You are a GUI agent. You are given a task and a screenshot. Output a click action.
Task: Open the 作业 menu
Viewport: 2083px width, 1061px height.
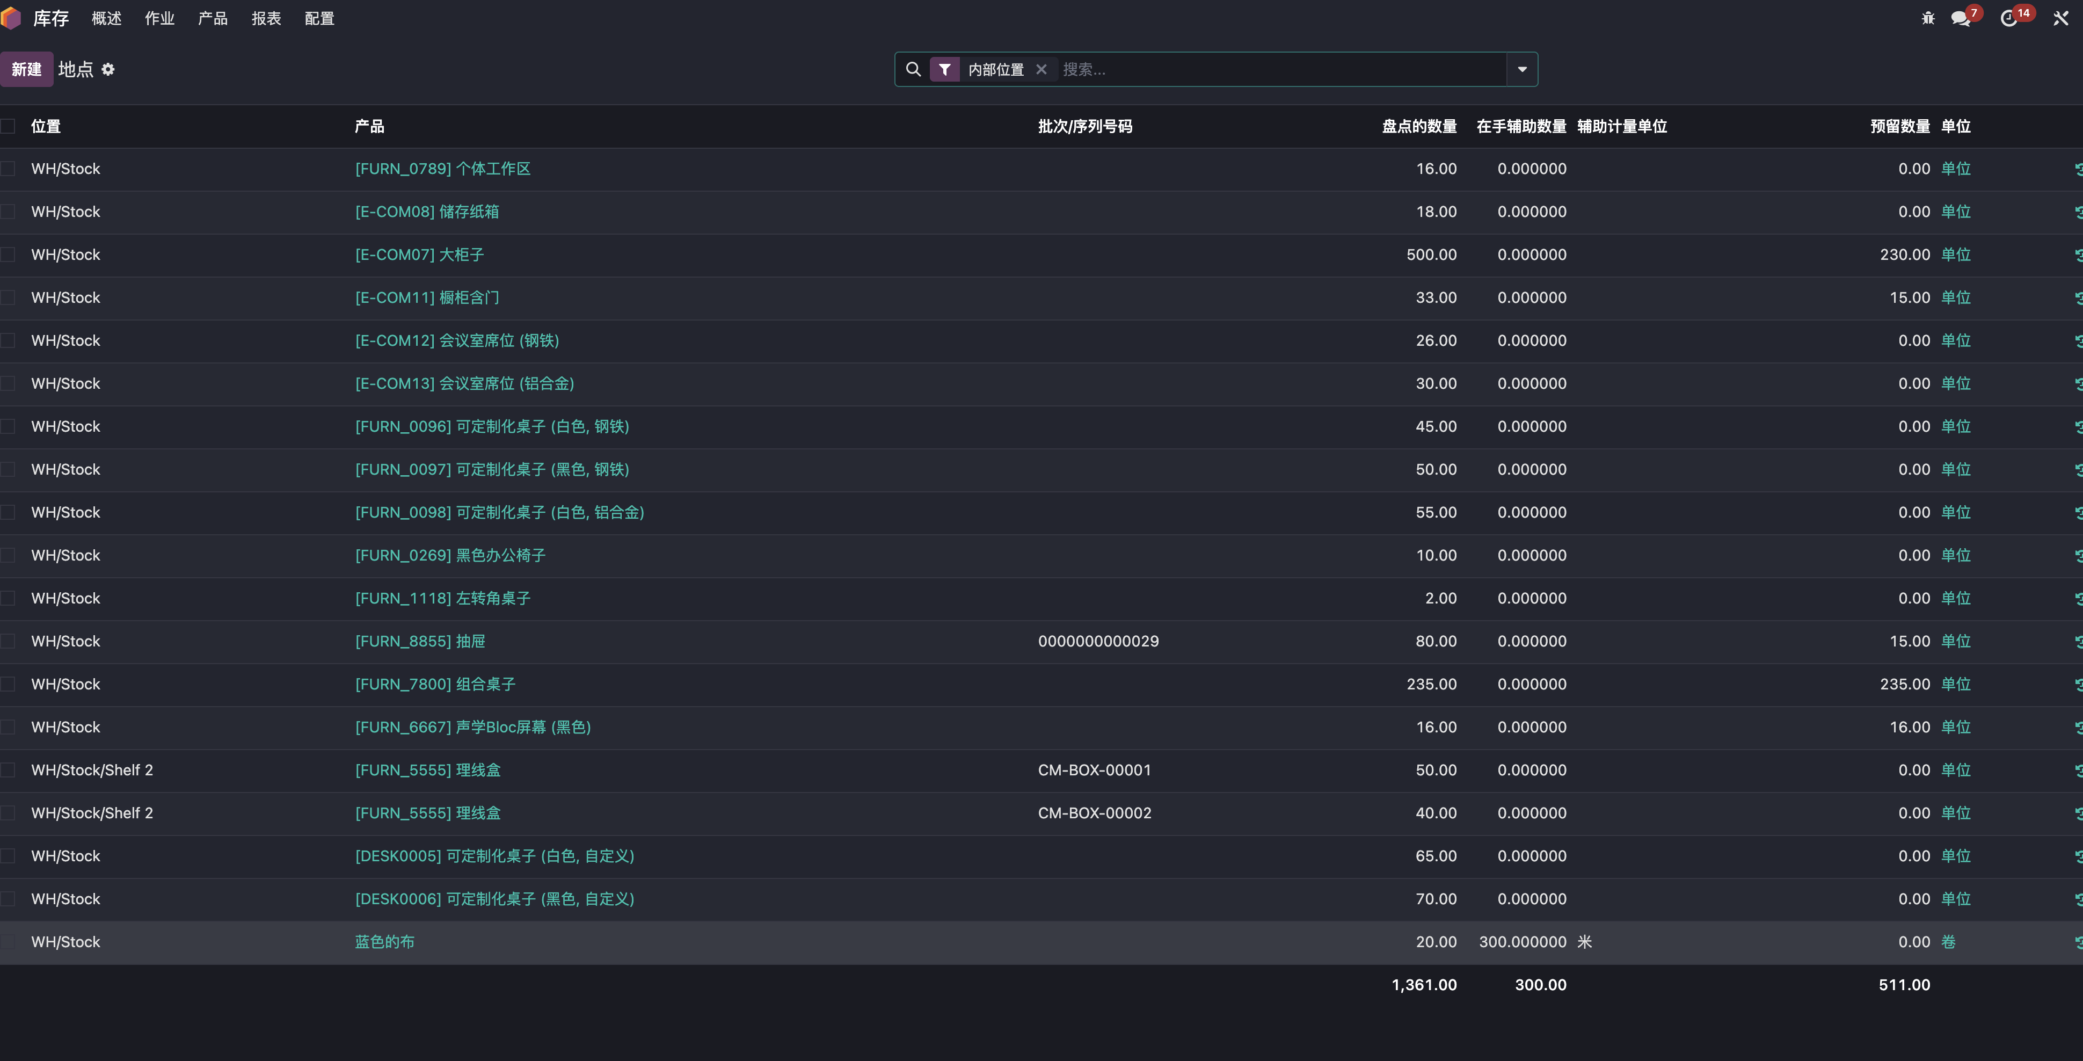tap(160, 18)
